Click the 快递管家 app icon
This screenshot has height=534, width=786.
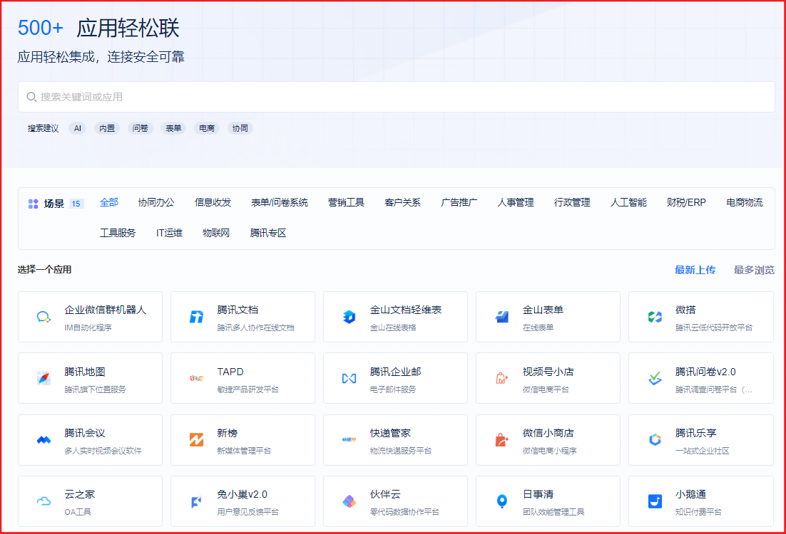point(349,440)
